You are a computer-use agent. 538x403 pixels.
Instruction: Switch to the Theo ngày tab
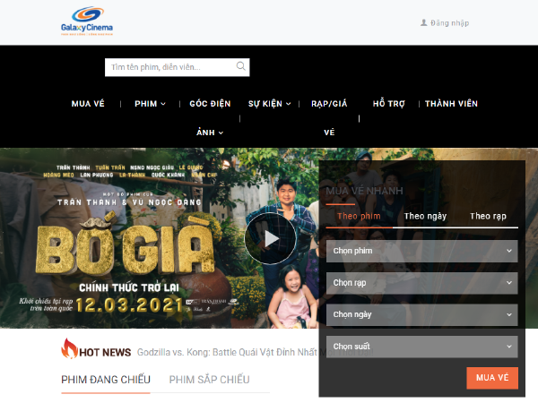pyautogui.click(x=425, y=216)
